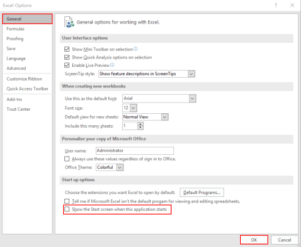301x247 pixels.
Task: Check Always use these values checkbox
Action: click(x=67, y=159)
